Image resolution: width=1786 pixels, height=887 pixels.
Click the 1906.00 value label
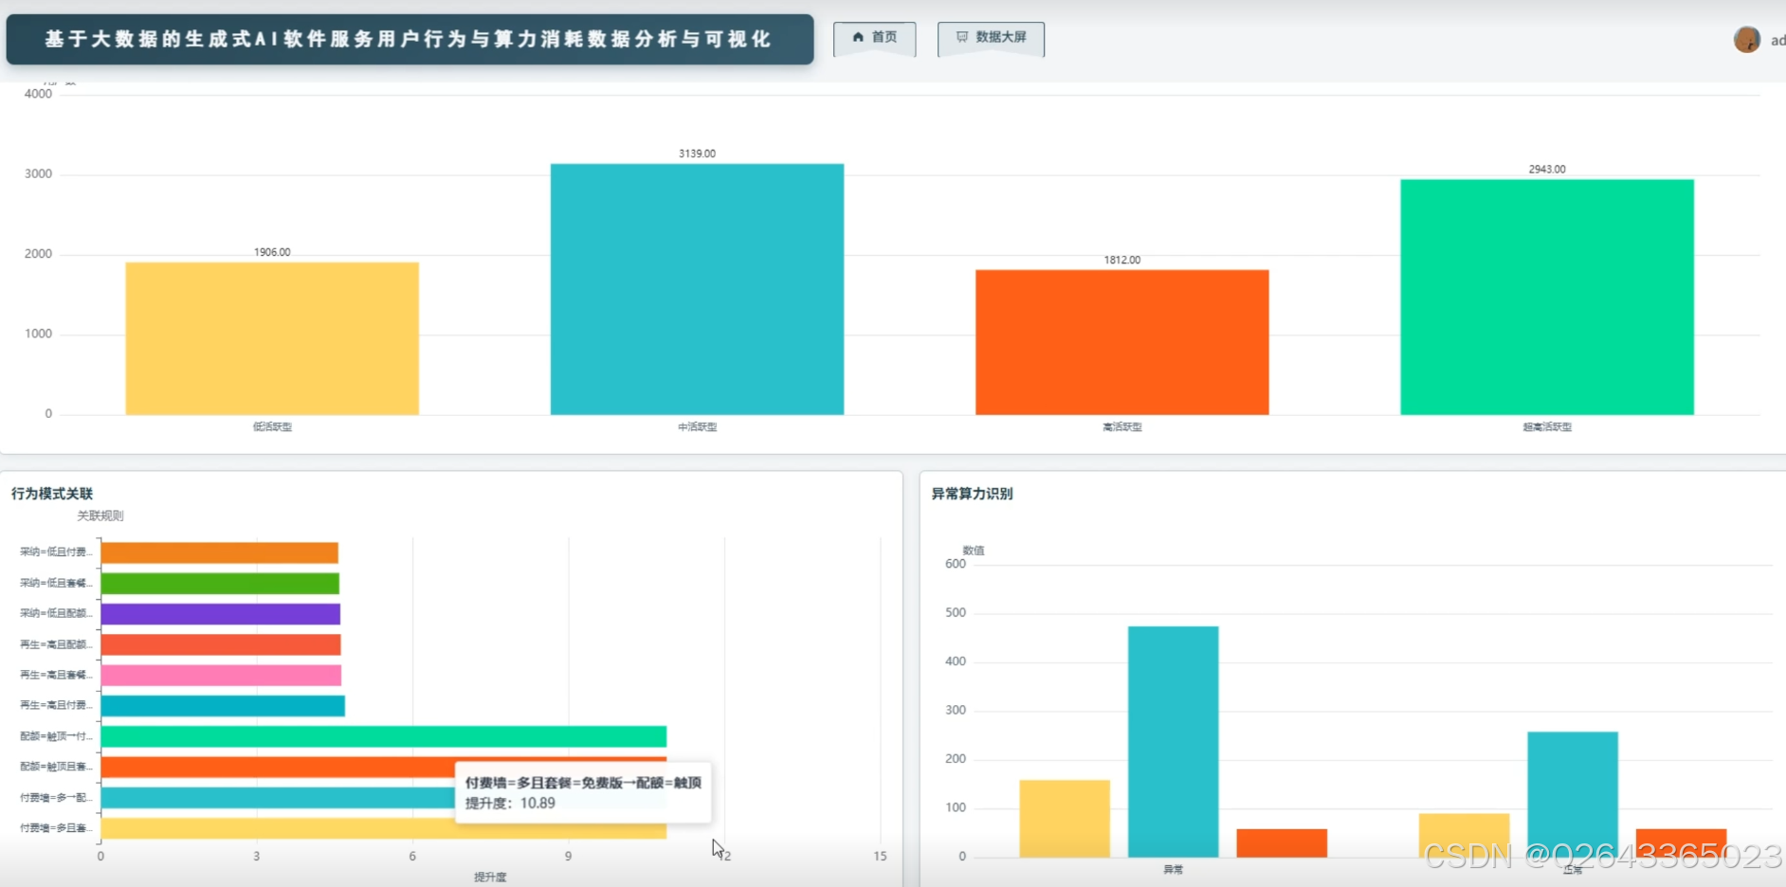pyautogui.click(x=272, y=252)
